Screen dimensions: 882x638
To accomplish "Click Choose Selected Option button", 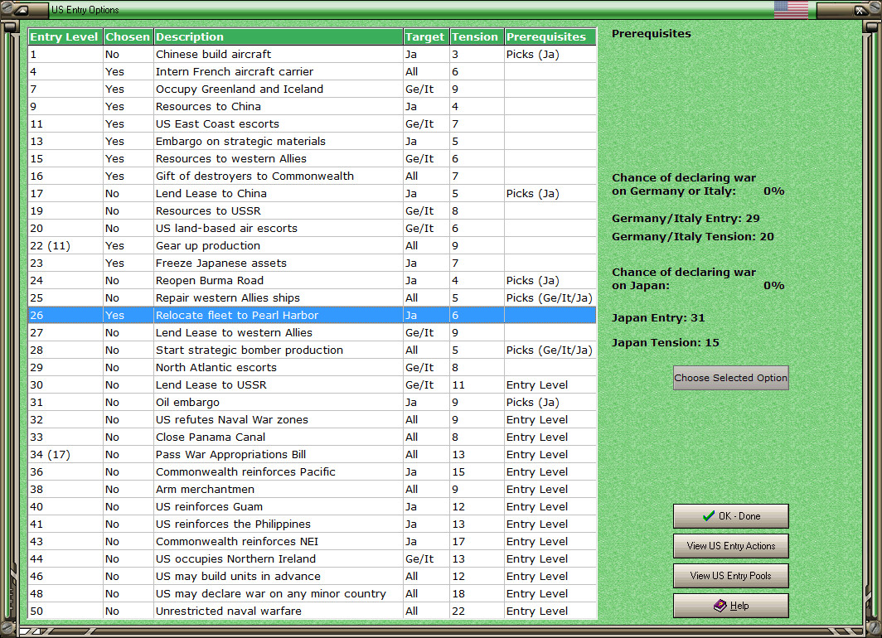I will (730, 378).
